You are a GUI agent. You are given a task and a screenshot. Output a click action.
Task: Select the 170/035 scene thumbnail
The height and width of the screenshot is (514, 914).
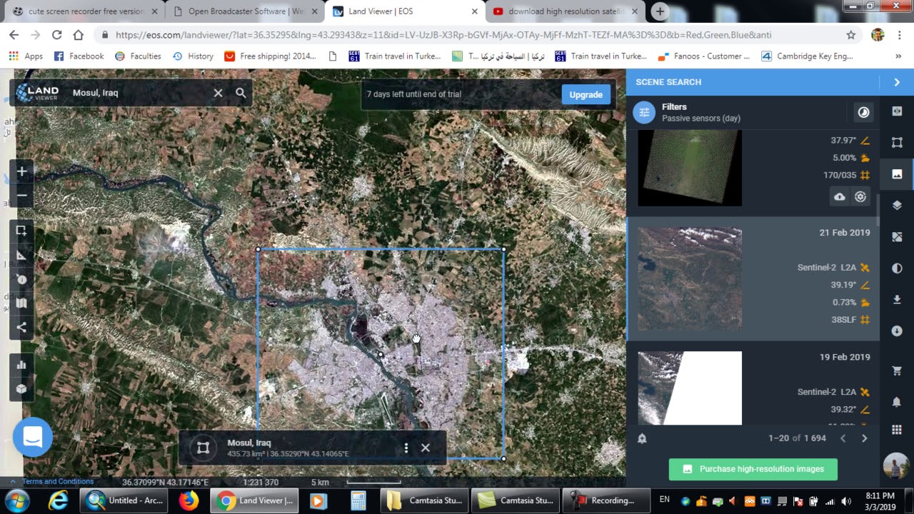pyautogui.click(x=690, y=168)
